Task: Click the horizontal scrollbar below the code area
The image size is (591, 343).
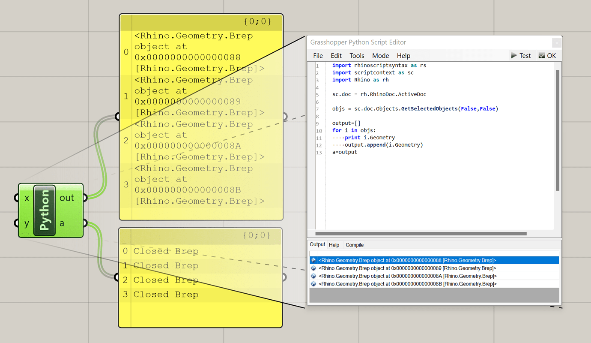Action: coord(420,234)
